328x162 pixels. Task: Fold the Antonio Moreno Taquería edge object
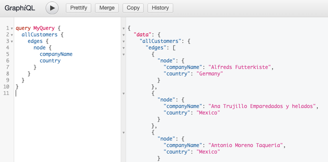124,133
